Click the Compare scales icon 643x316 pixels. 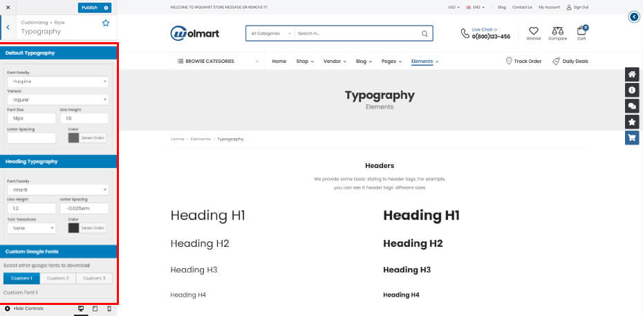(x=557, y=31)
